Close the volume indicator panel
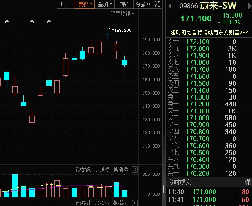Image resolution: width=252 pixels, height=206 pixels. click(x=135, y=169)
